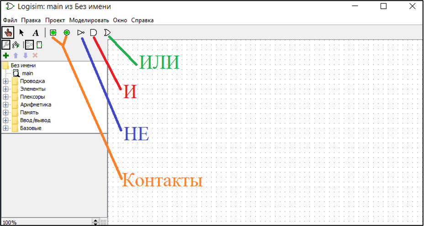Image resolution: width=424 pixels, height=226 pixels.
Task: Click green plus to add circuit
Action: [x=5, y=56]
